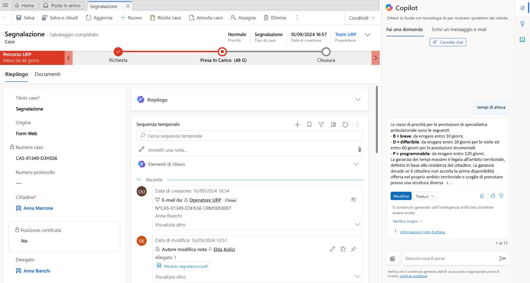Expand the Elementi di rilievo section
This screenshot has width=530, height=283.
pyautogui.click(x=356, y=164)
